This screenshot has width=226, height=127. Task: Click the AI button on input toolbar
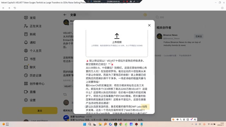click(195, 120)
